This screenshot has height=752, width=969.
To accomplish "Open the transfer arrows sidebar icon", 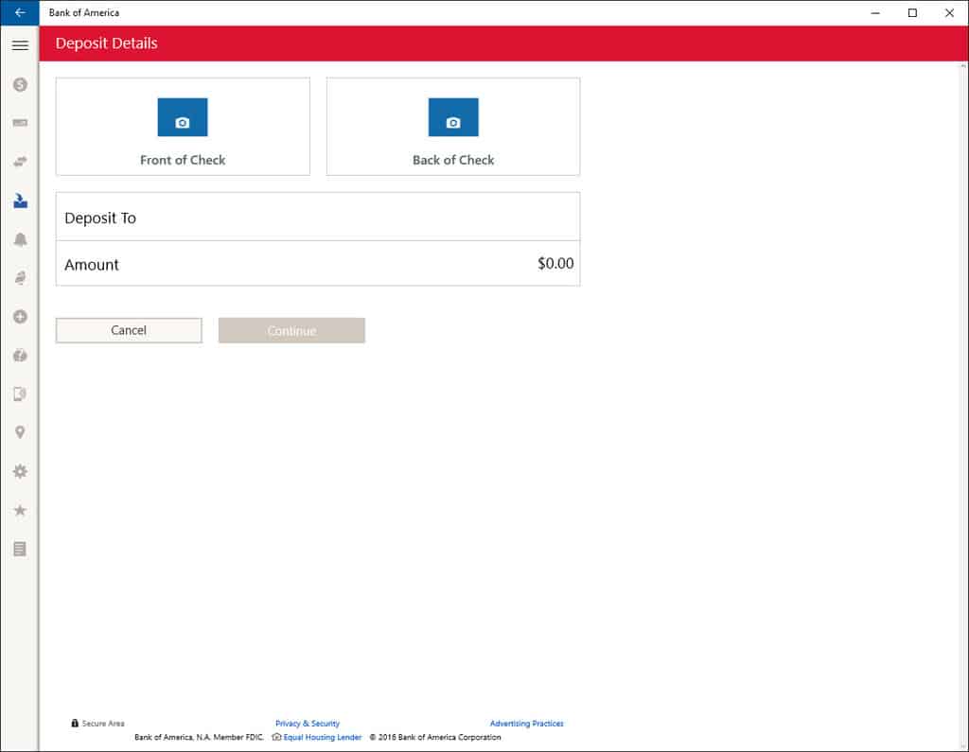I will (x=20, y=162).
